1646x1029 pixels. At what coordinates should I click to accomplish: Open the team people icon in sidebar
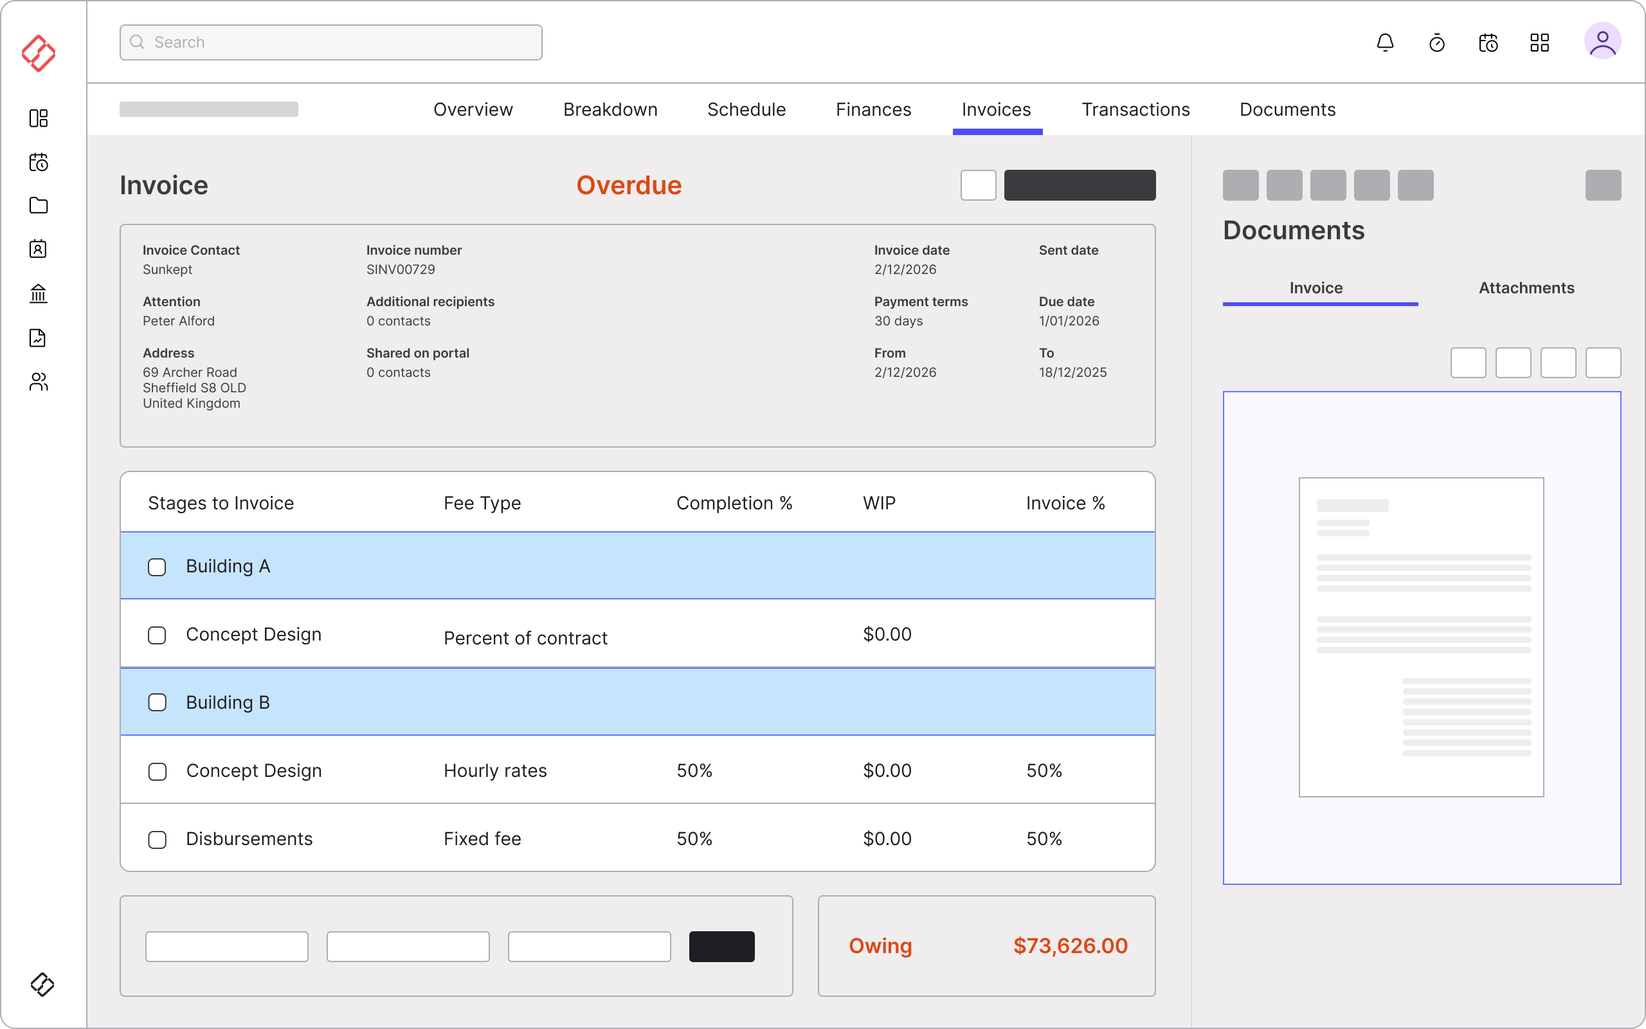click(39, 382)
